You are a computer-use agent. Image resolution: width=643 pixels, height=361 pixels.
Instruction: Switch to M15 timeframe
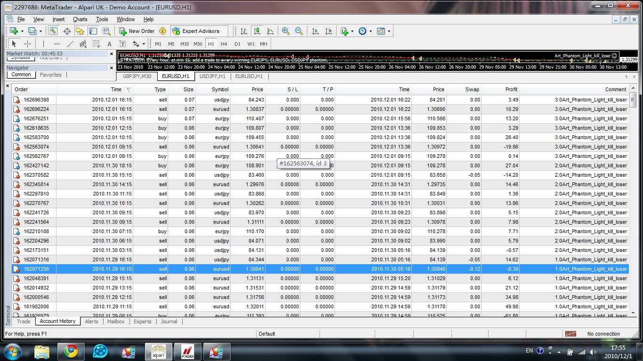click(185, 44)
